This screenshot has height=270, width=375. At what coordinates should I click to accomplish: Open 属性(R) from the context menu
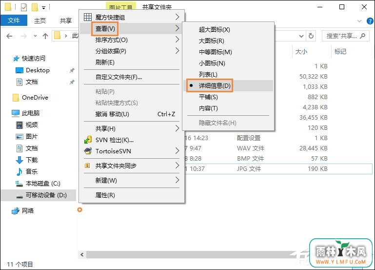point(132,195)
